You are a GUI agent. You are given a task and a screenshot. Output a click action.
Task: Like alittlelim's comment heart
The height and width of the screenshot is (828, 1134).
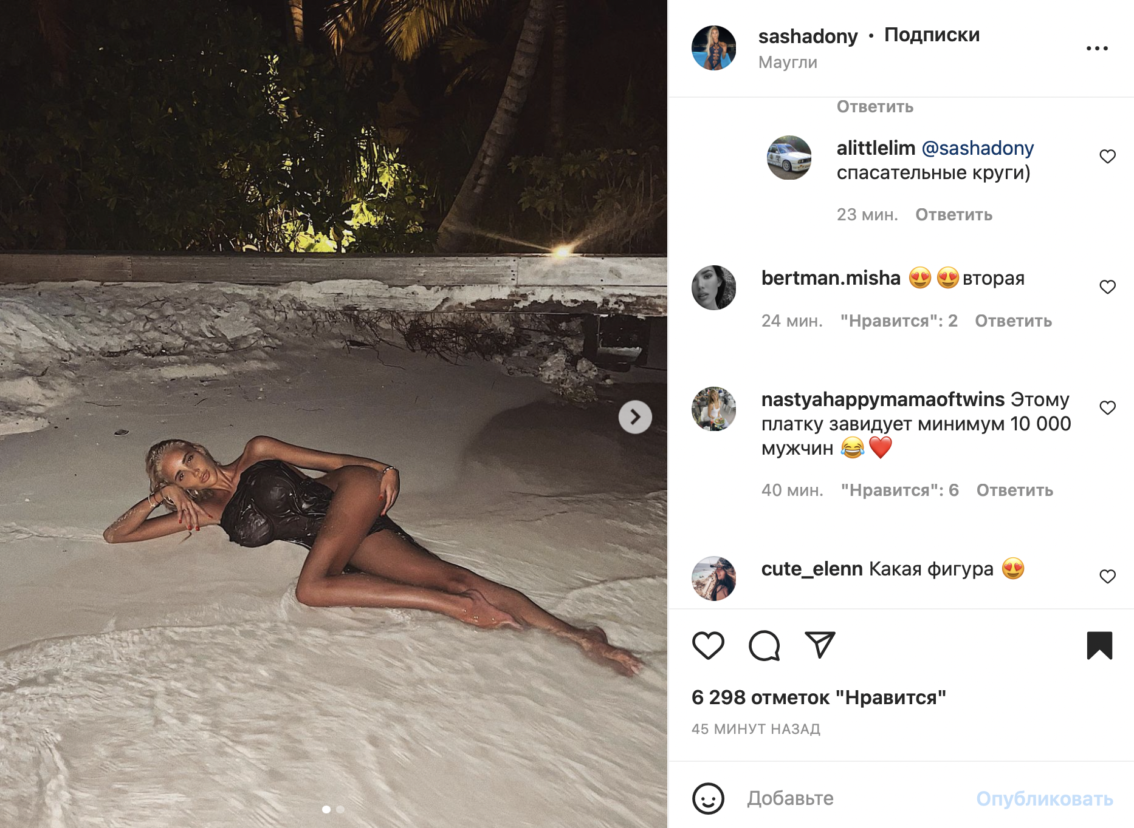point(1107,157)
